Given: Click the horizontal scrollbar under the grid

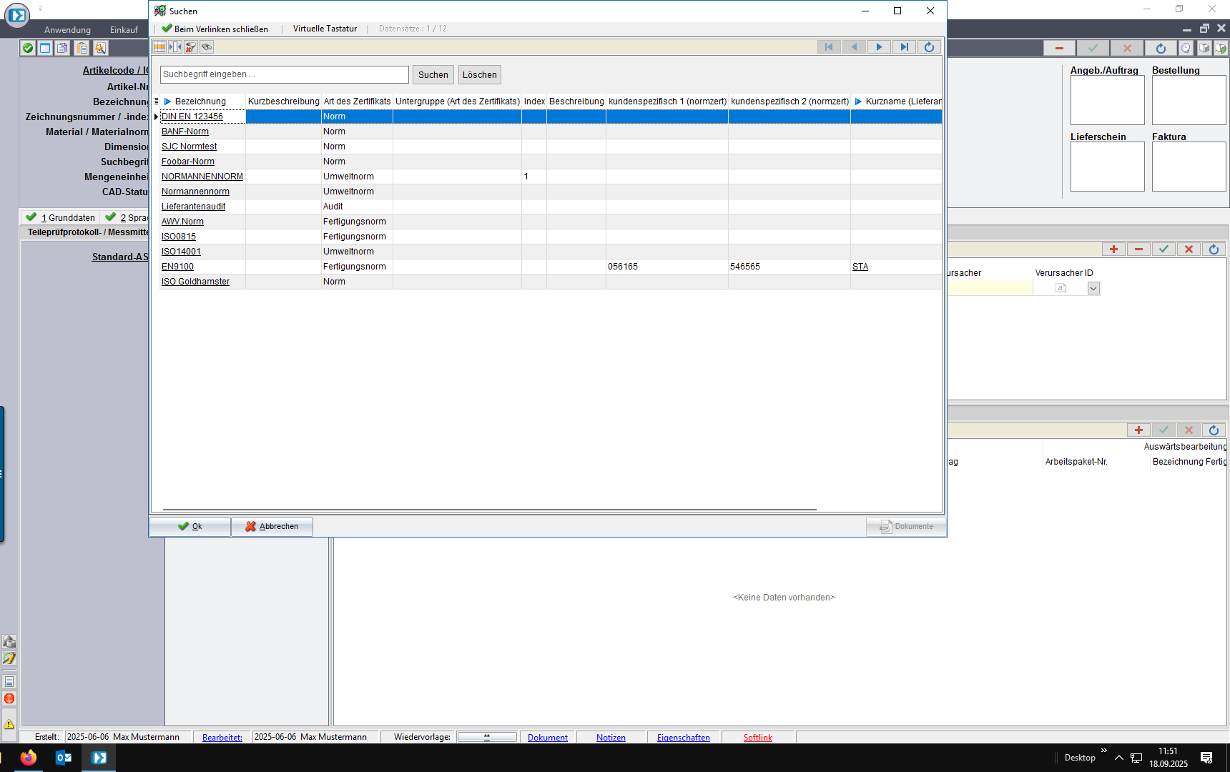Looking at the screenshot, I should [489, 510].
